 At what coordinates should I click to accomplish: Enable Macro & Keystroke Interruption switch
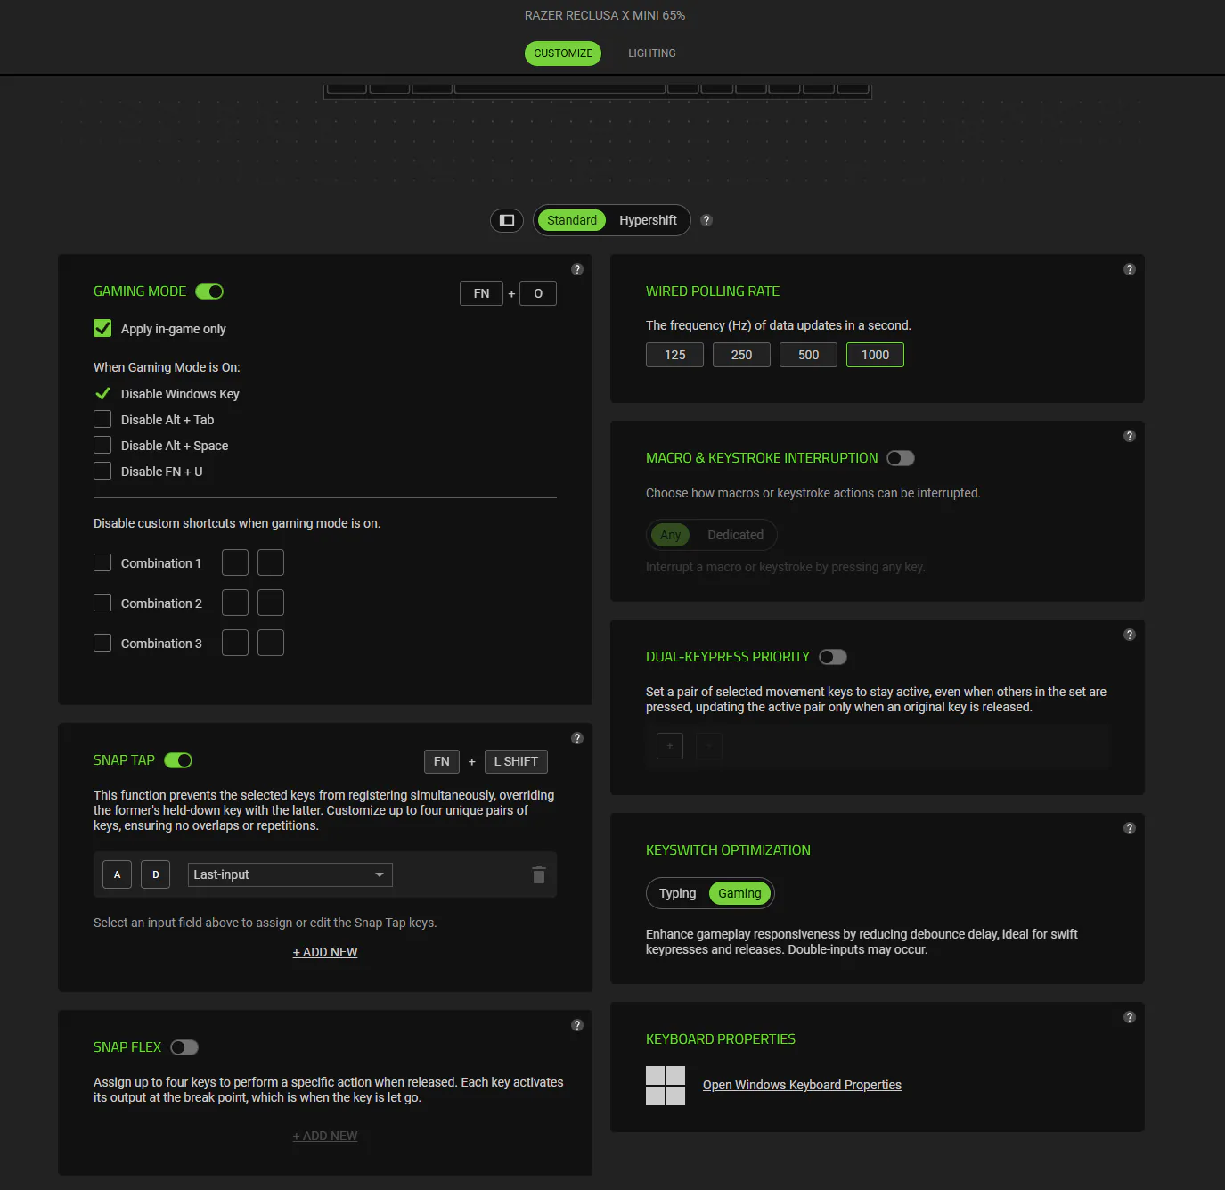(901, 458)
